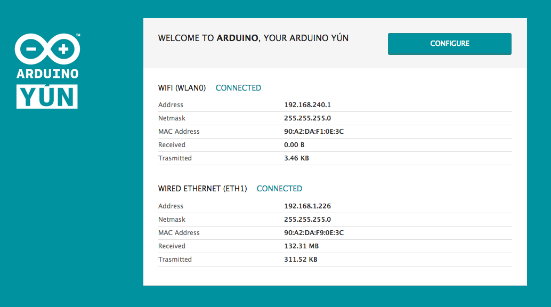Click the WIFI CONNECTED status

tap(238, 88)
